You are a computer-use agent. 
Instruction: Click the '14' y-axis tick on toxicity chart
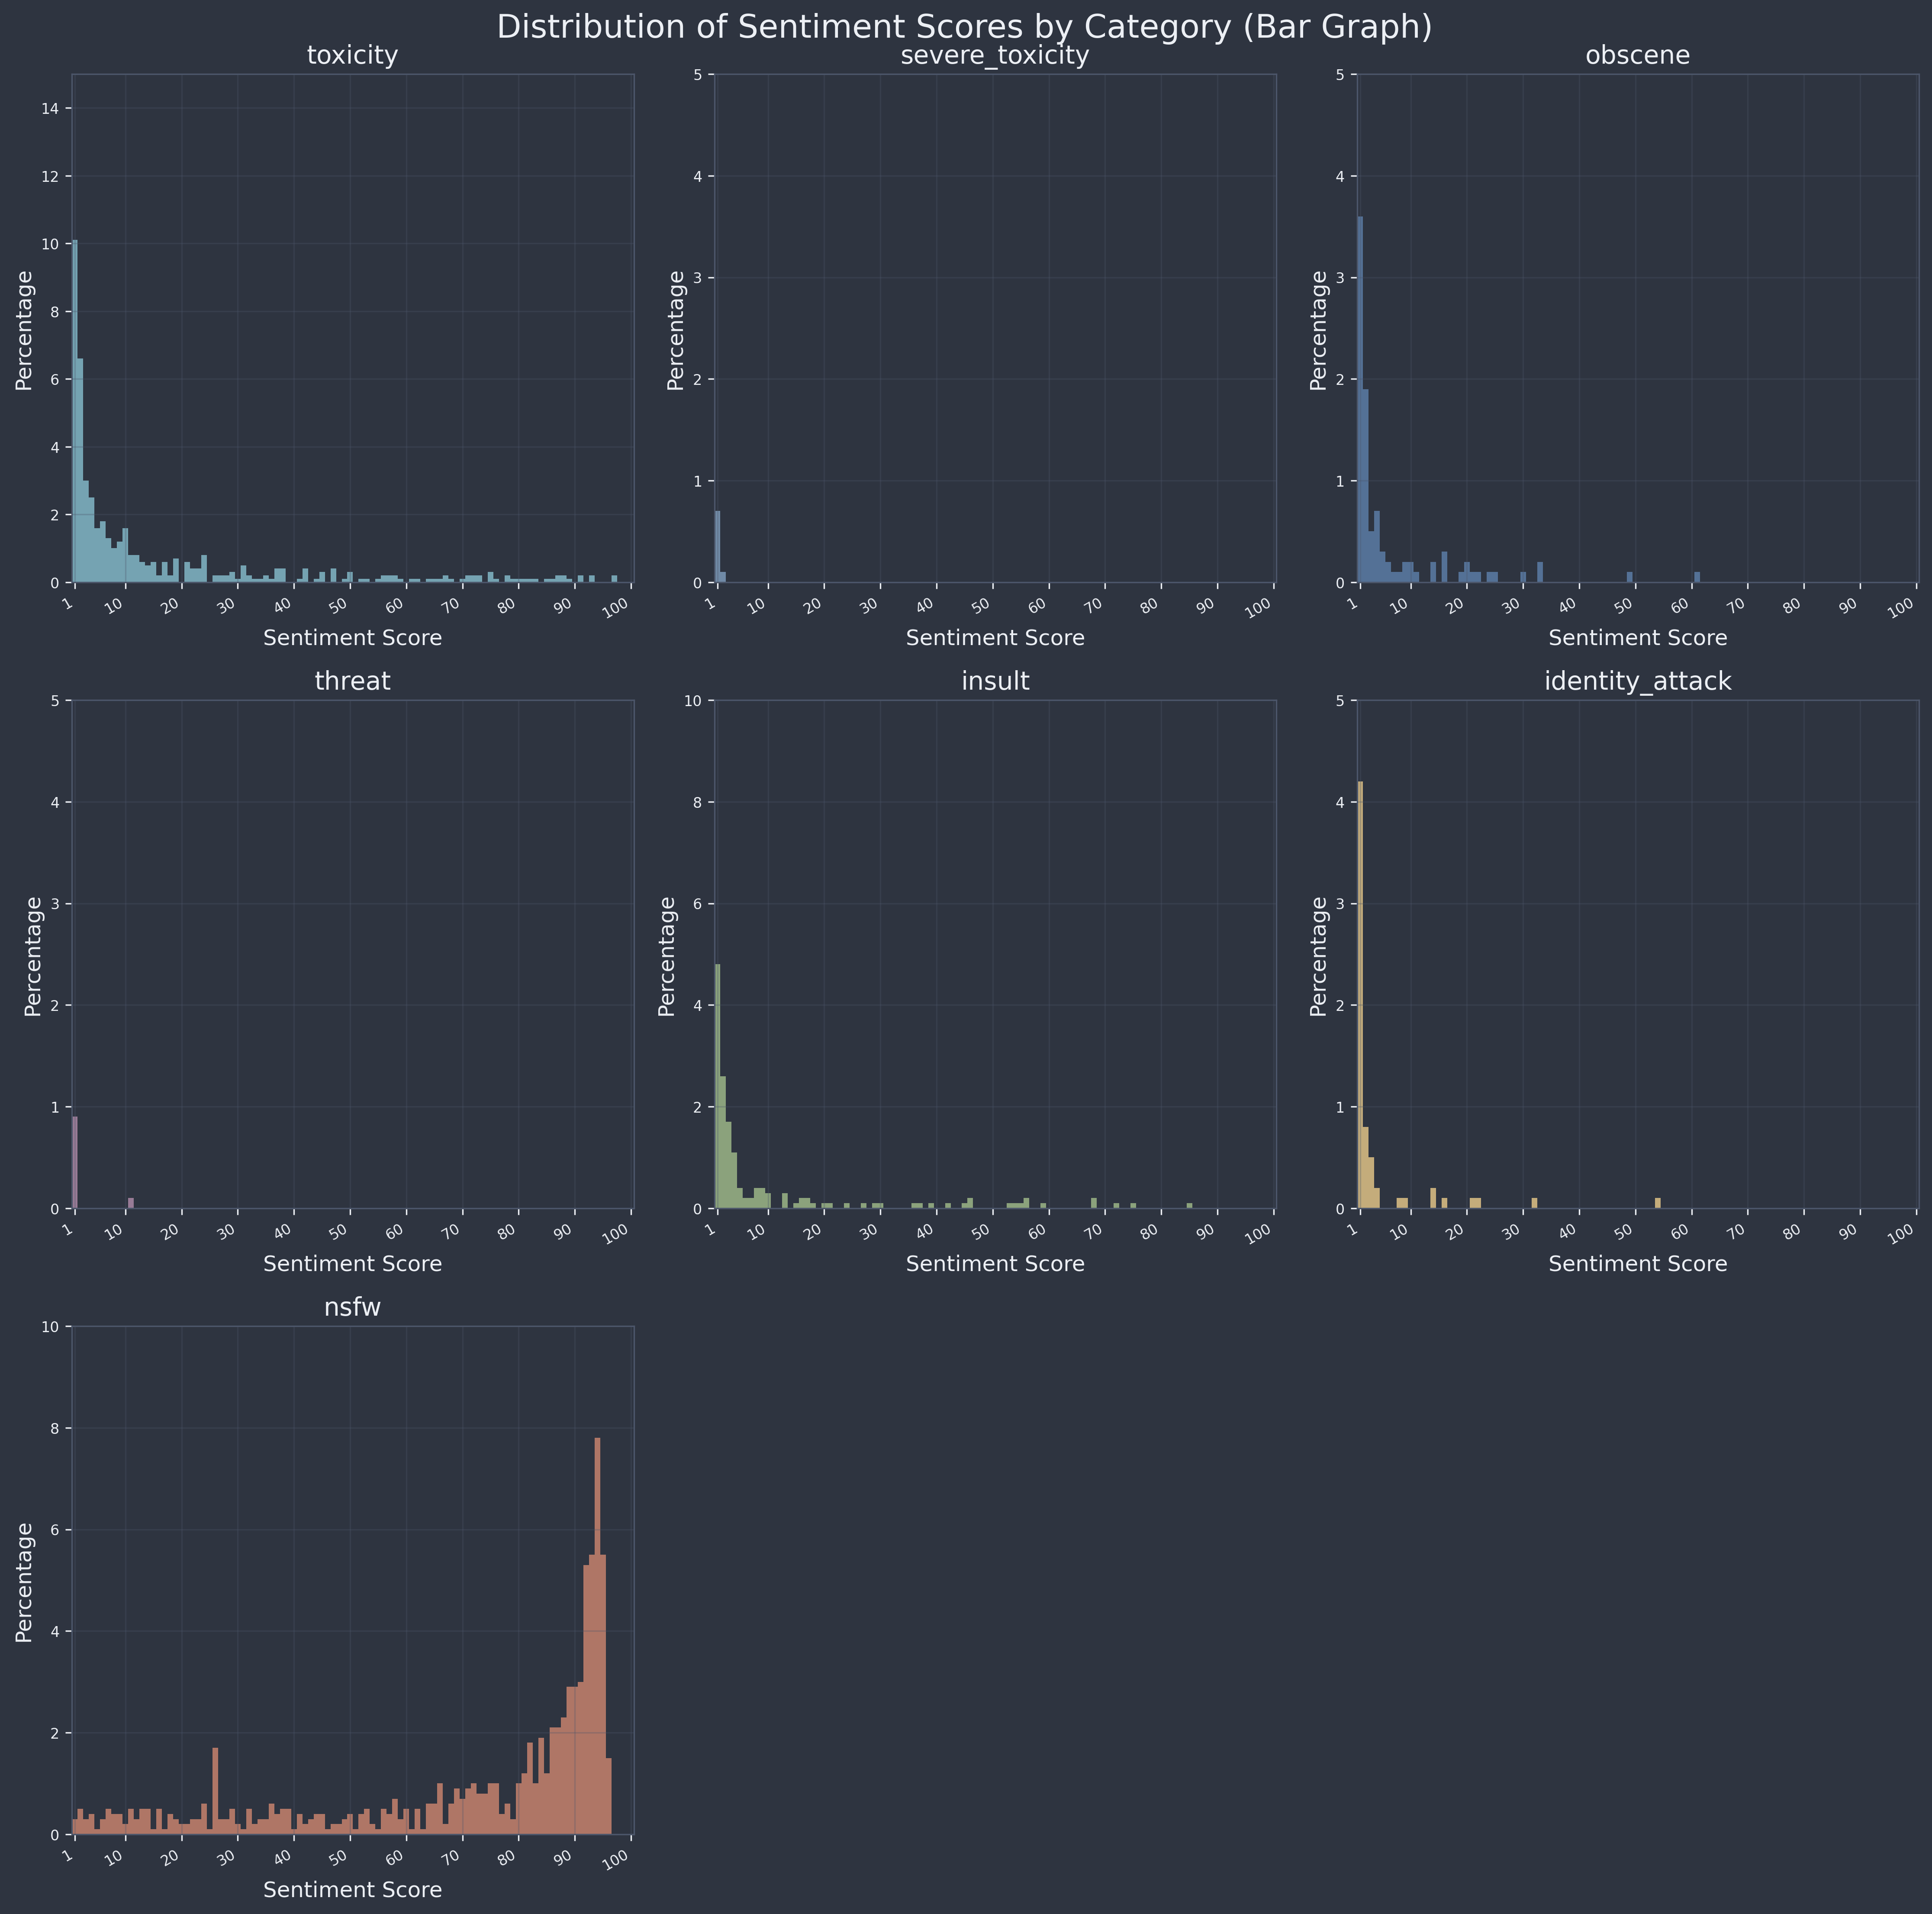pyautogui.click(x=52, y=108)
